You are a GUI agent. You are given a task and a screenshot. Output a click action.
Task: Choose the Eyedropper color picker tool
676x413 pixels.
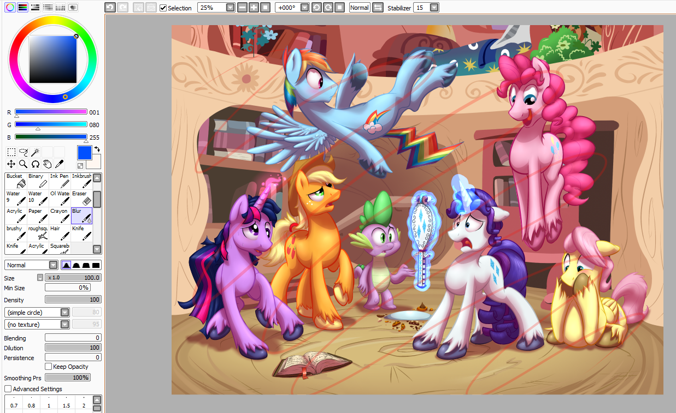(x=59, y=164)
